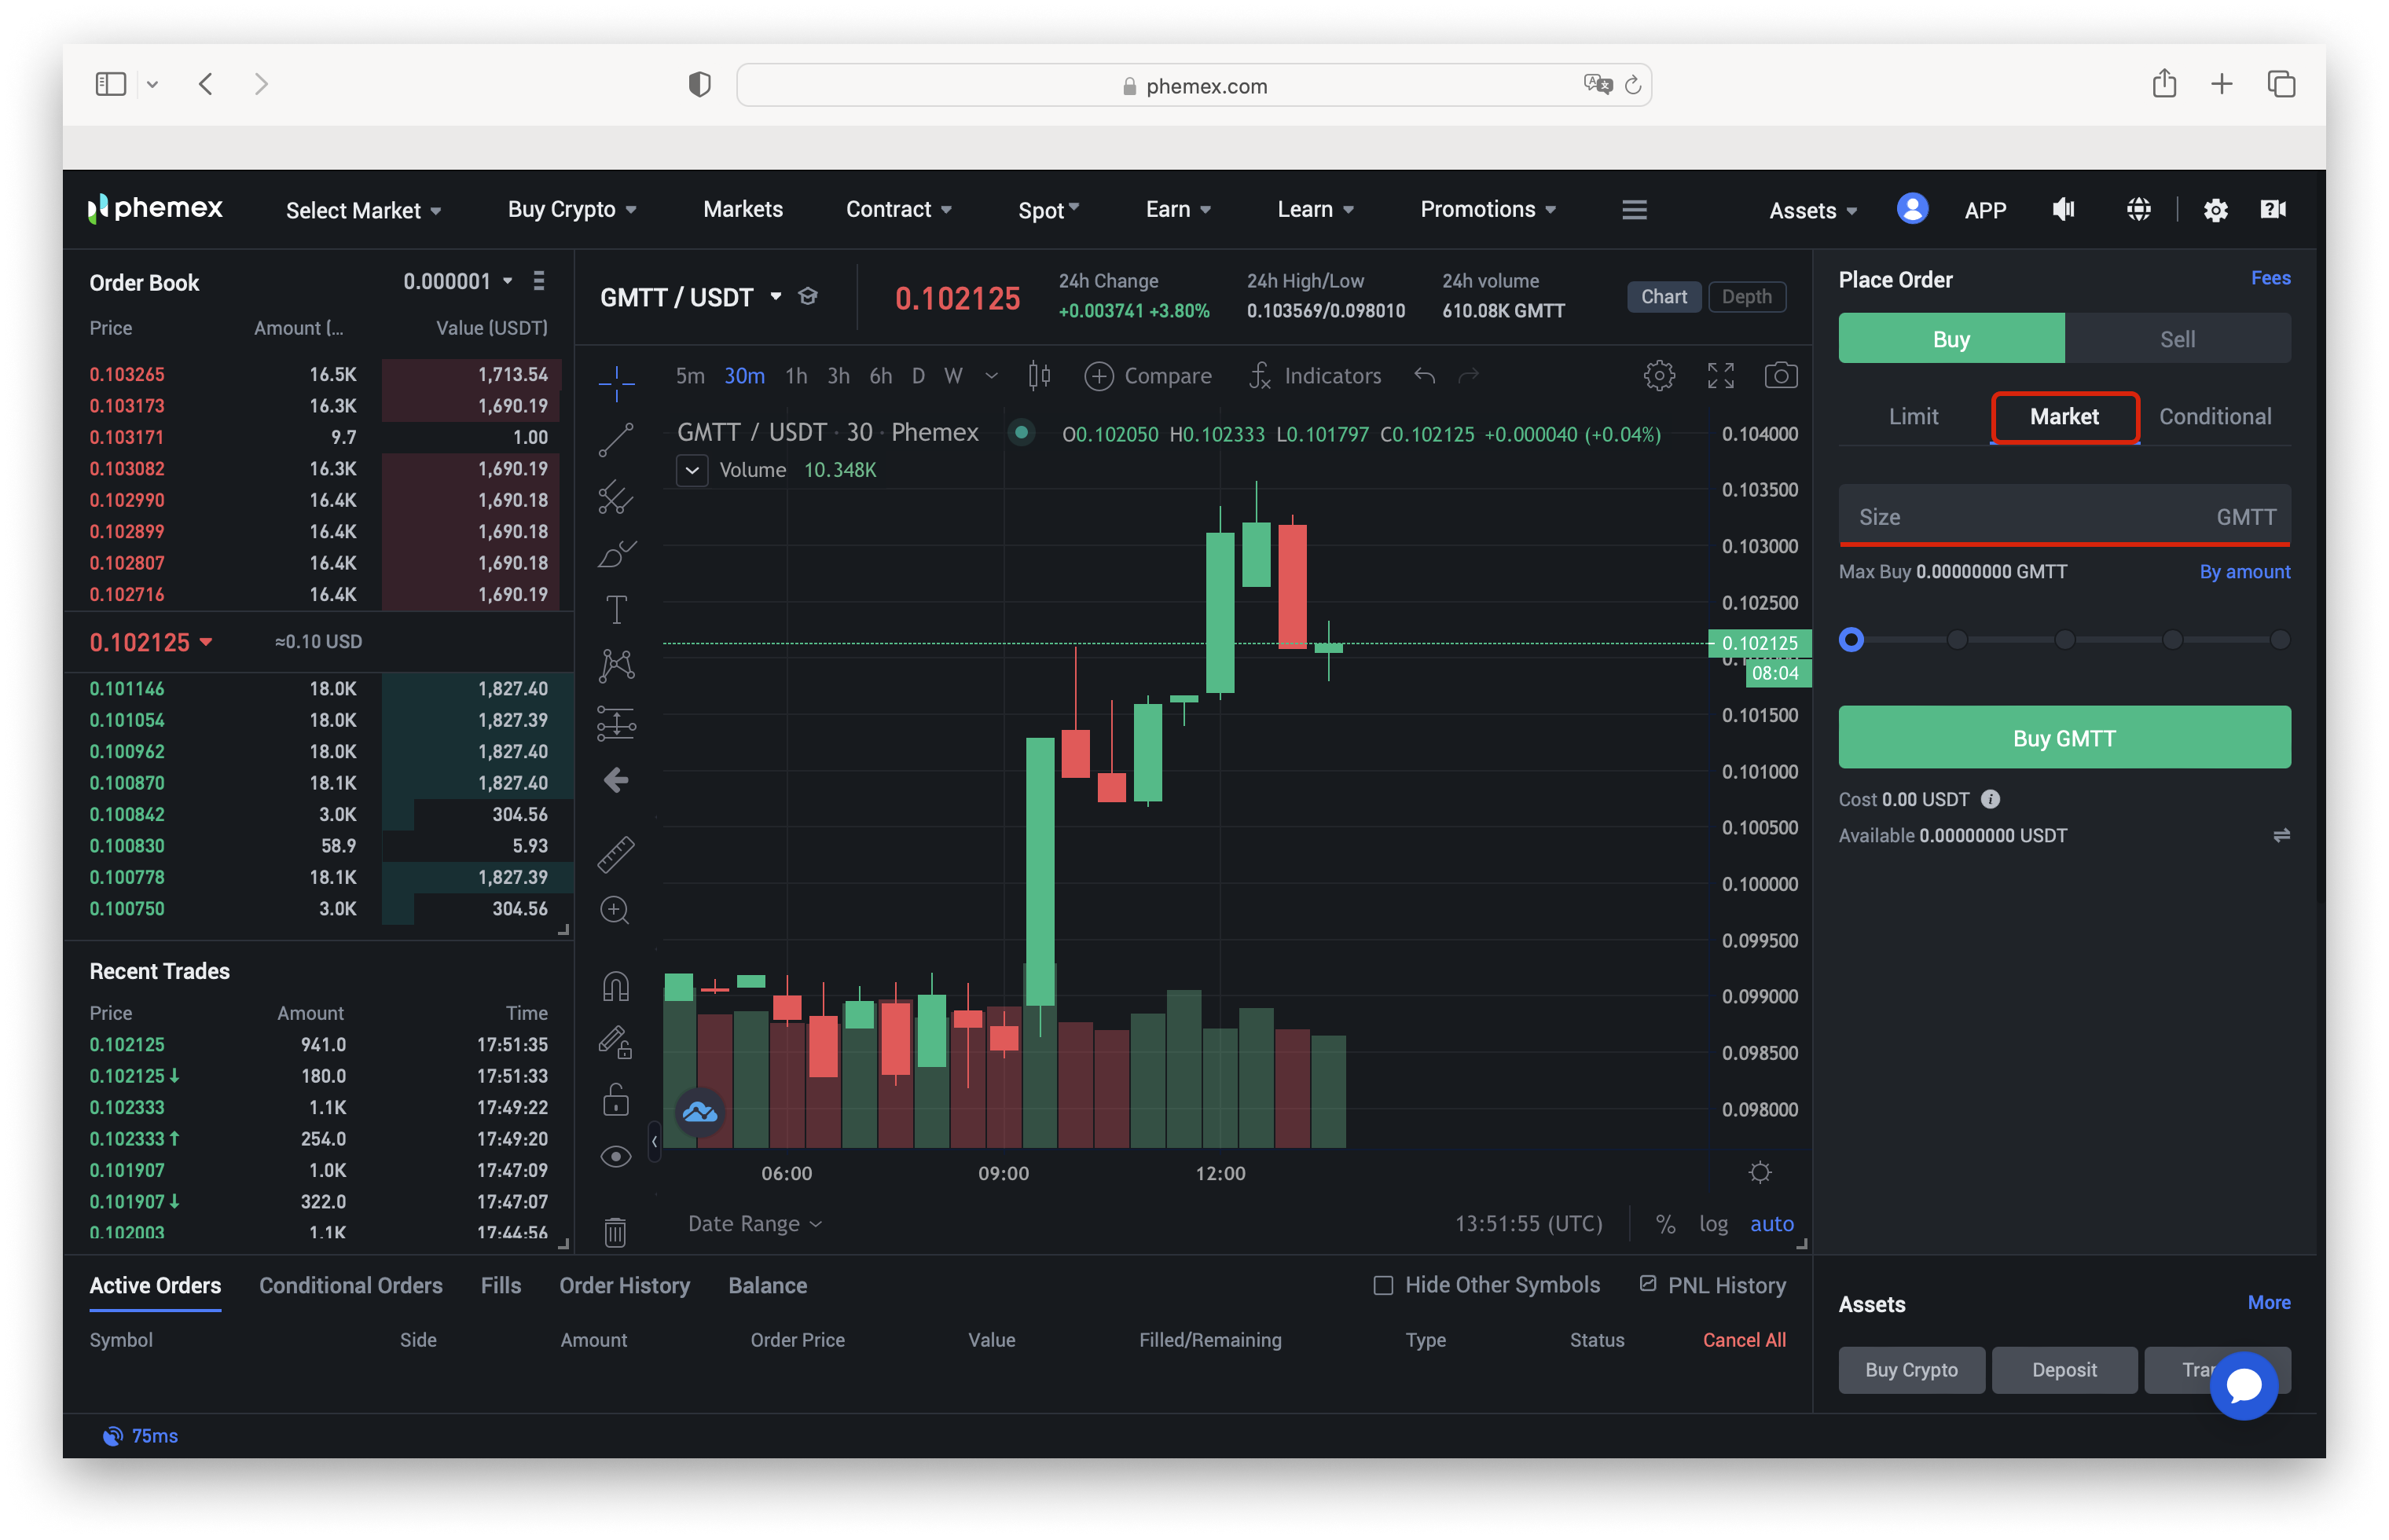Take a chart snapshot with camera icon

(x=1781, y=376)
